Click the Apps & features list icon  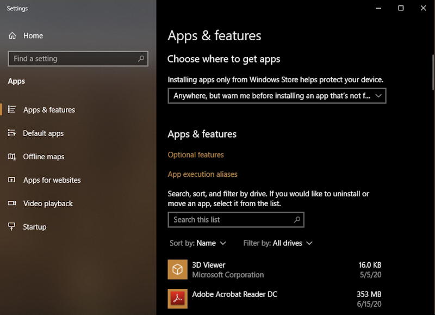click(11, 109)
